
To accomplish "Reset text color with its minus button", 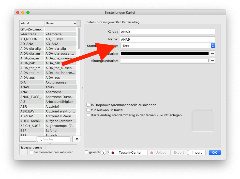I will (213, 54).
